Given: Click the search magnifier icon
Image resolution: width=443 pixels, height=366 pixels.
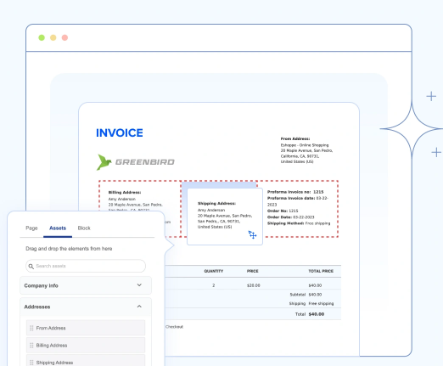Looking at the screenshot, I should click(31, 267).
